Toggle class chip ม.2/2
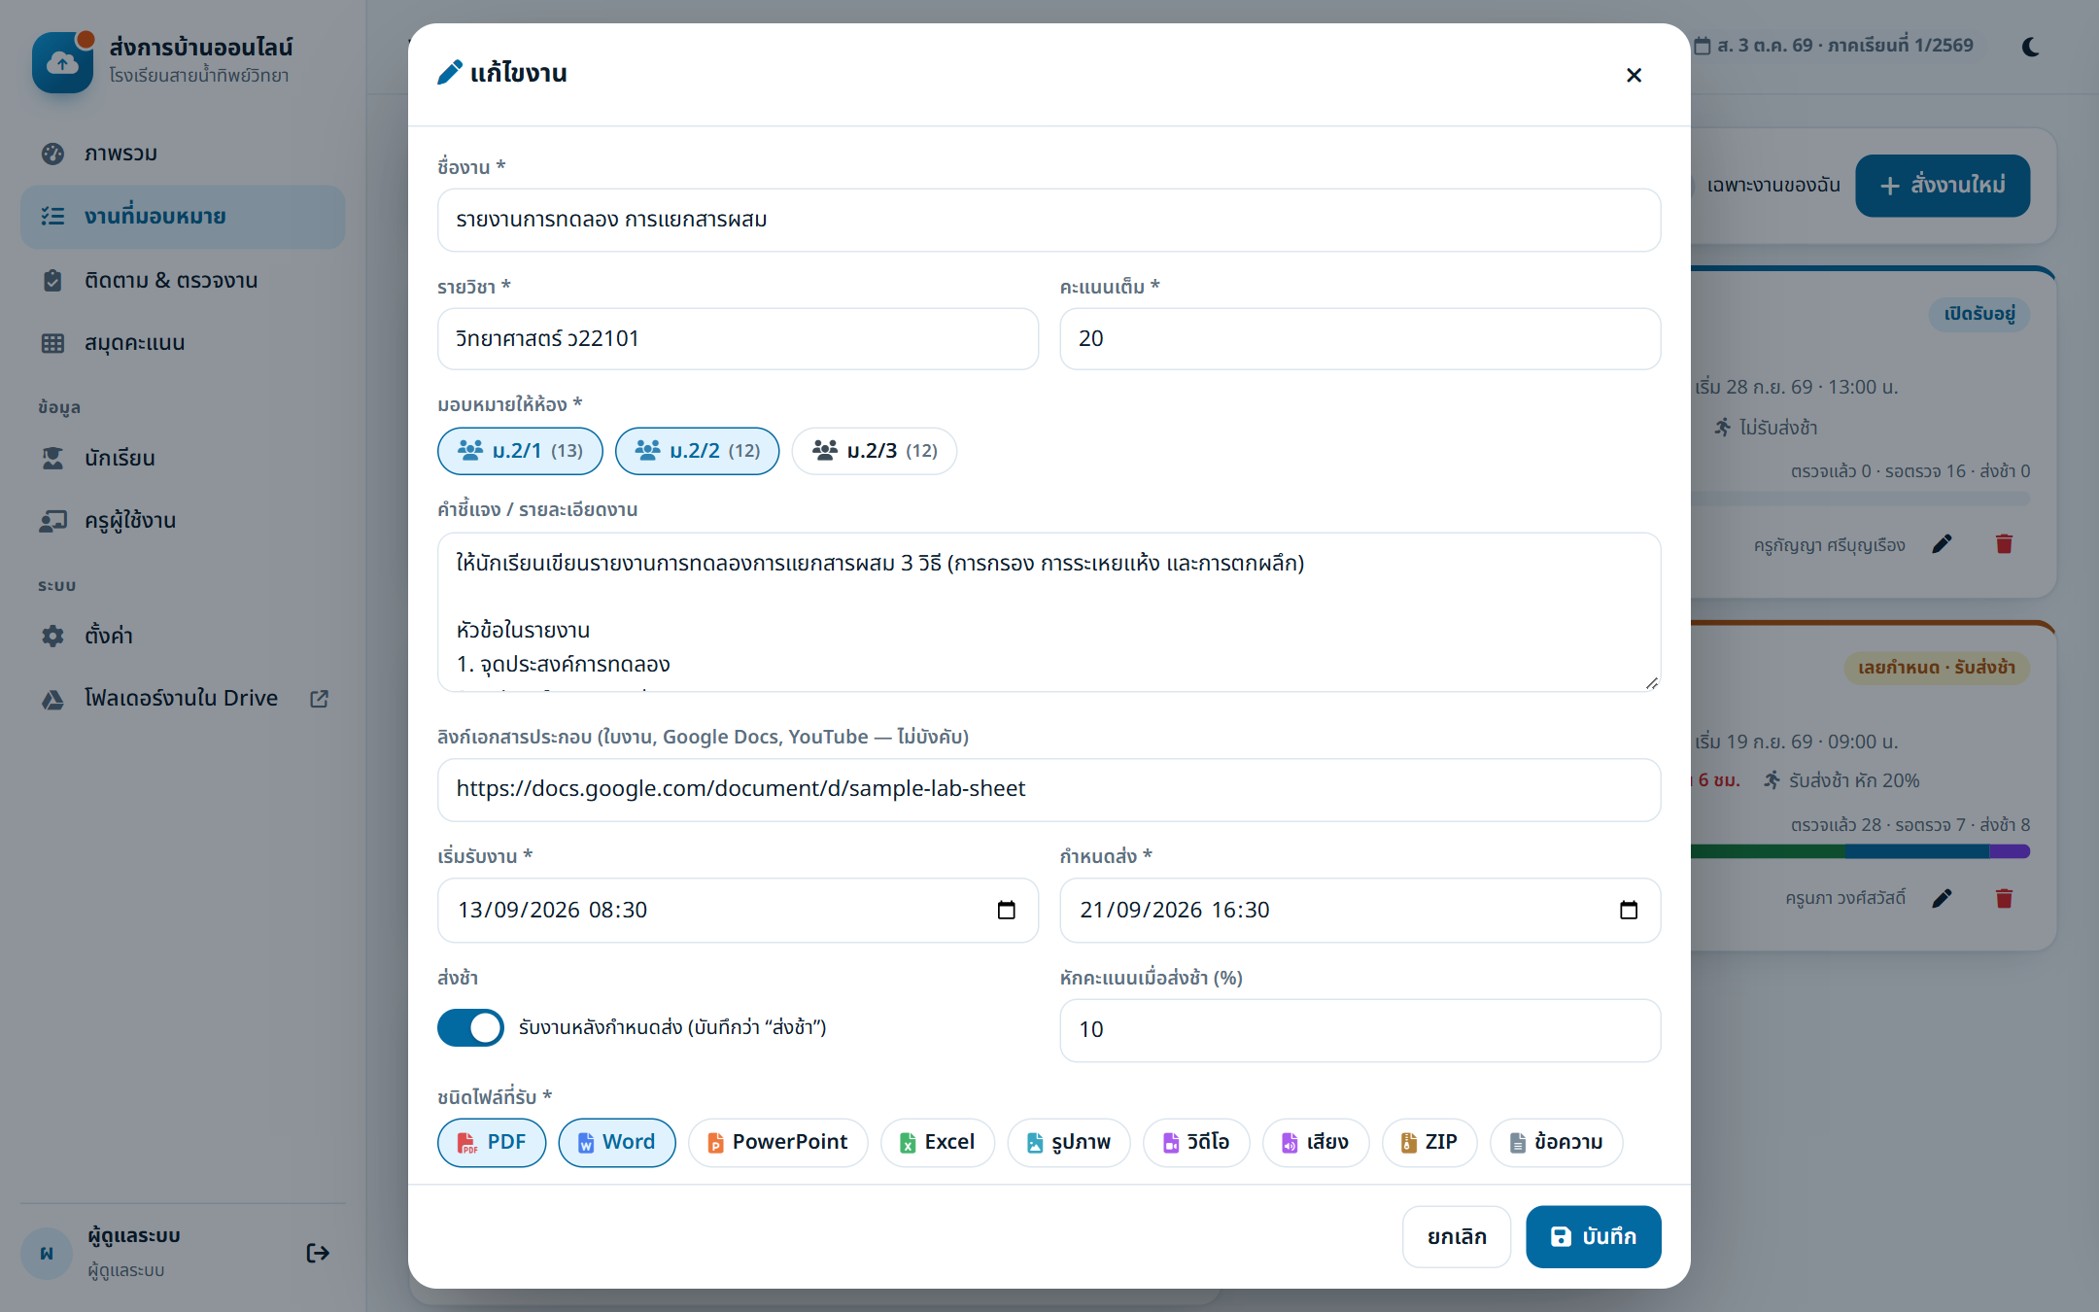The image size is (2099, 1312). pos(697,451)
